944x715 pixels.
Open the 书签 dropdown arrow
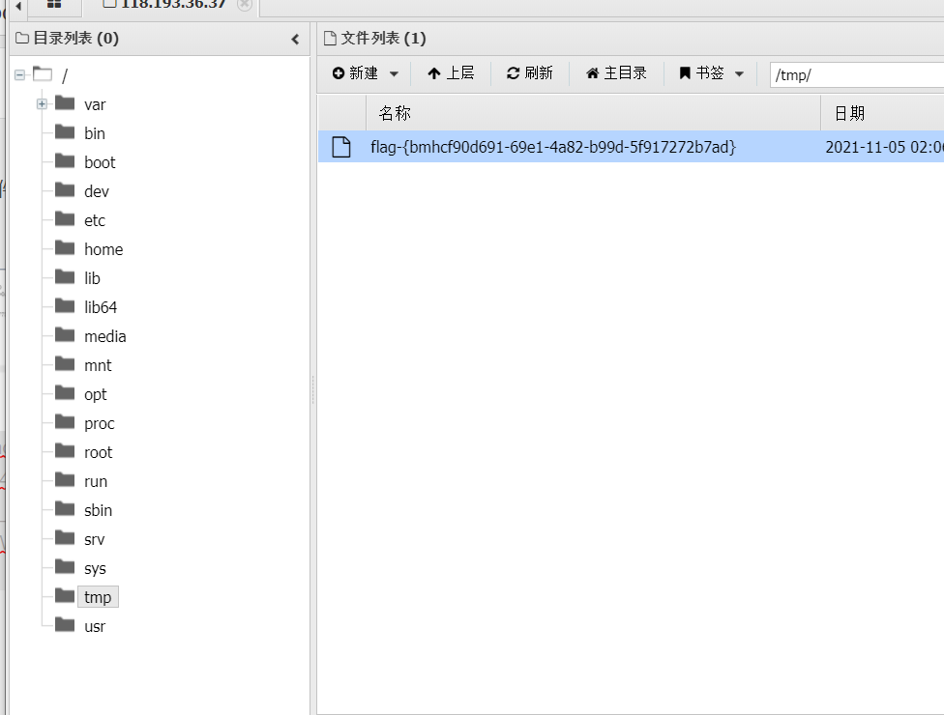click(x=739, y=72)
